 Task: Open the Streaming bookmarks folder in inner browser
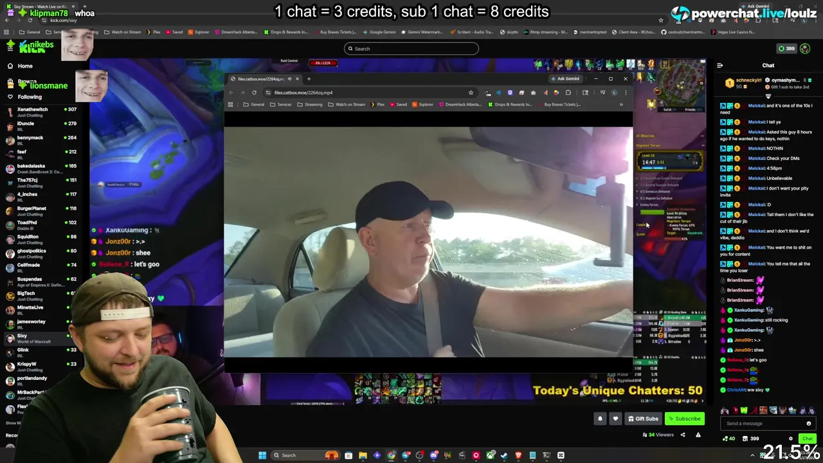[x=310, y=104]
